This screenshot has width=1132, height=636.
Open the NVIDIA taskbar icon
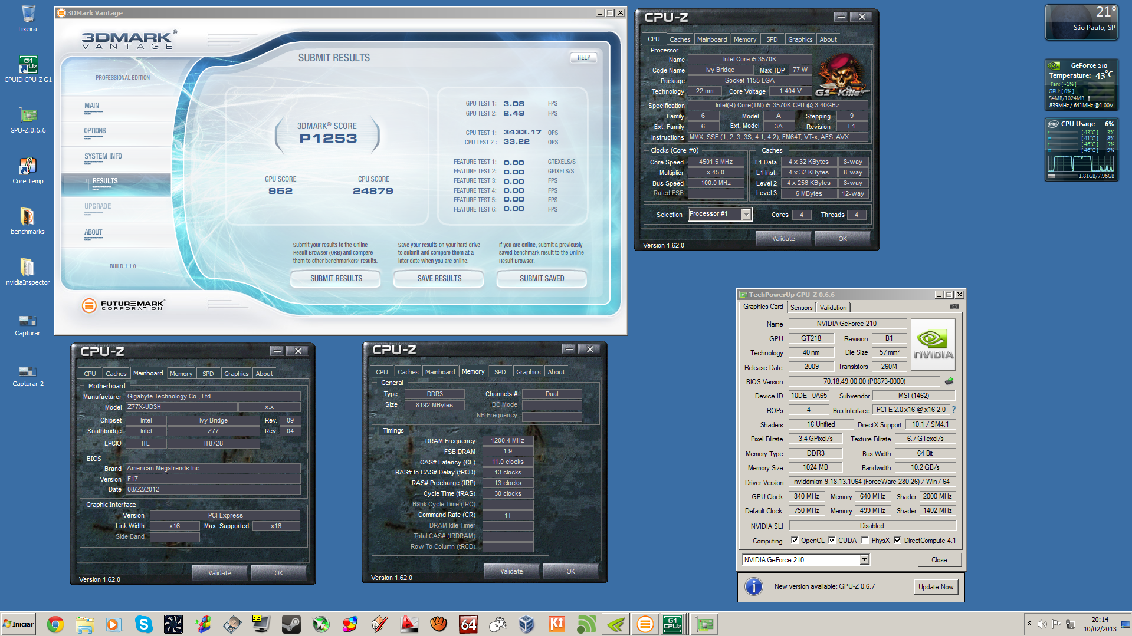pyautogui.click(x=616, y=624)
